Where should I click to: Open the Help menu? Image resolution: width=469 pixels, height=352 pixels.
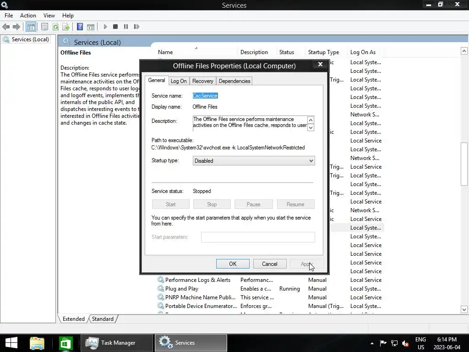tap(68, 16)
